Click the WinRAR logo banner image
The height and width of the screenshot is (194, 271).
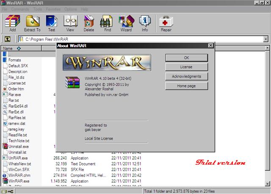[x=107, y=63]
